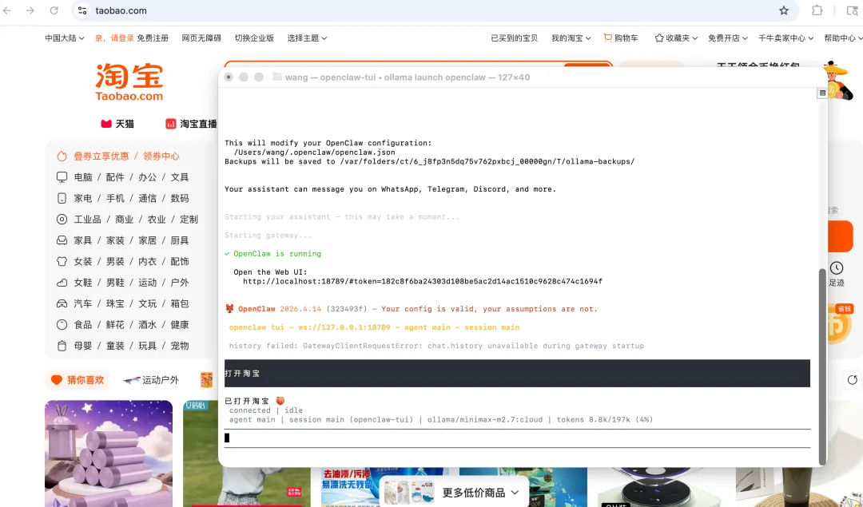Image resolution: width=863 pixels, height=507 pixels.
Task: Click the /Users/wang/.openclaw/openclaw.json path
Action: pos(314,152)
